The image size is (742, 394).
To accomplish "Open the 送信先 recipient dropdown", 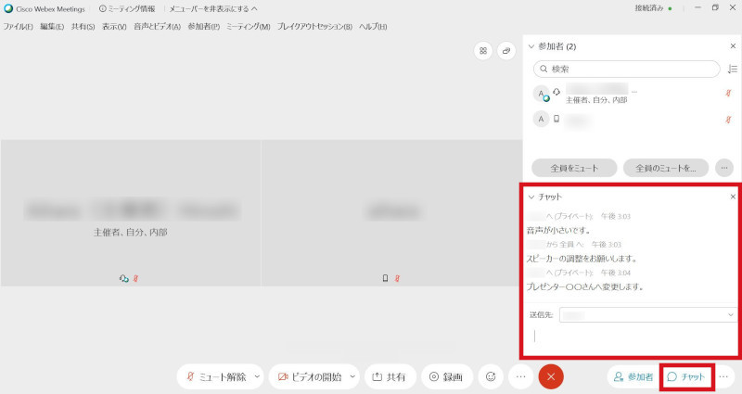I will point(647,315).
